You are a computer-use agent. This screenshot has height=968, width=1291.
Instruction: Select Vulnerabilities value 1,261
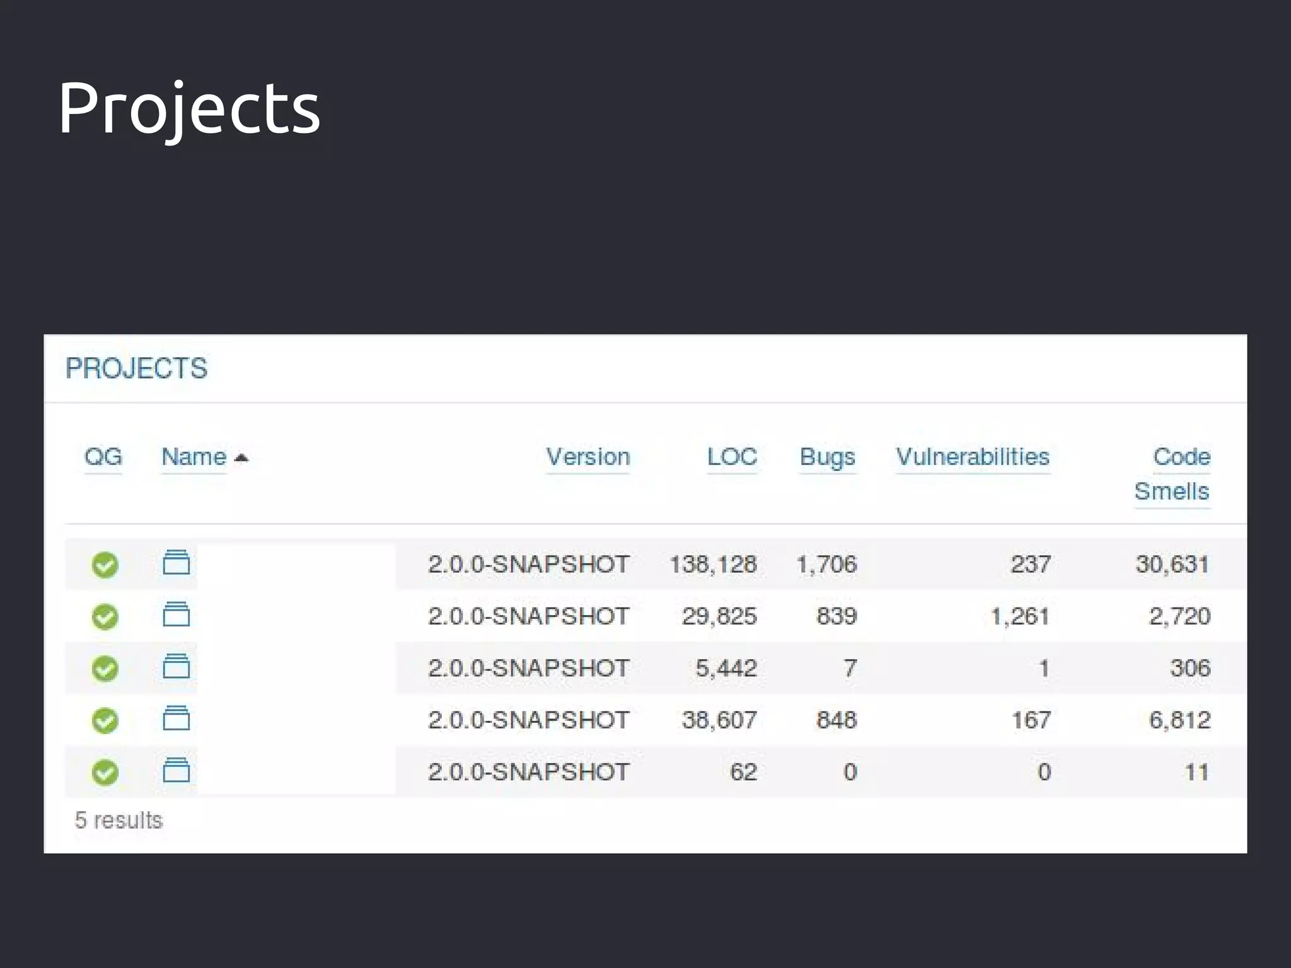[x=1020, y=616]
